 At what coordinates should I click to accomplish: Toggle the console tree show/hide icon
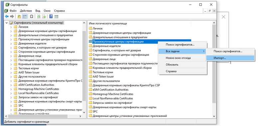pos(25,16)
